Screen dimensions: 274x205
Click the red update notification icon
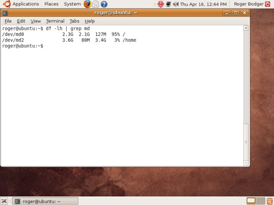161,4
